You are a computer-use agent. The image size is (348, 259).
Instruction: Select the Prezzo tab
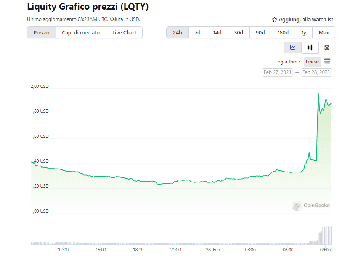(42, 33)
